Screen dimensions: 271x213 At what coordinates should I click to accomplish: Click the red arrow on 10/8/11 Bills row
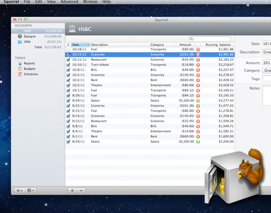point(198,70)
